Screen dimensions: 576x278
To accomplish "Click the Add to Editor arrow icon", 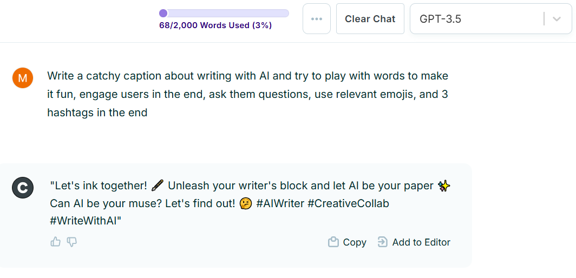I will tap(382, 242).
